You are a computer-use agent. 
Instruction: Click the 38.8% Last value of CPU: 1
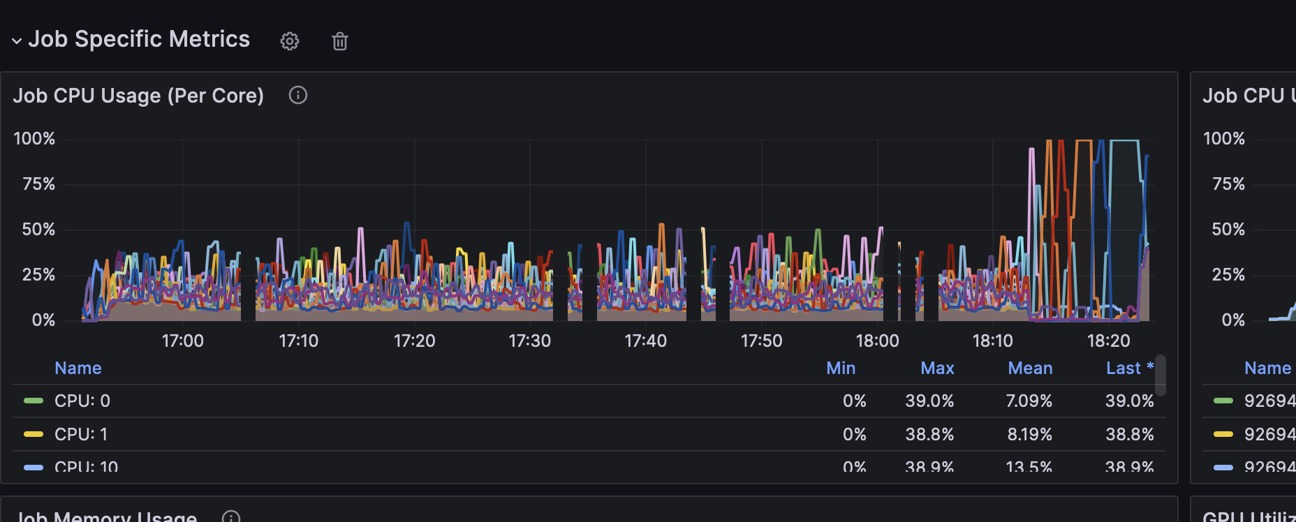(x=1129, y=434)
